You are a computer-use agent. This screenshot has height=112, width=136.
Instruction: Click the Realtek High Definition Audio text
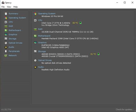(x=55, y=70)
